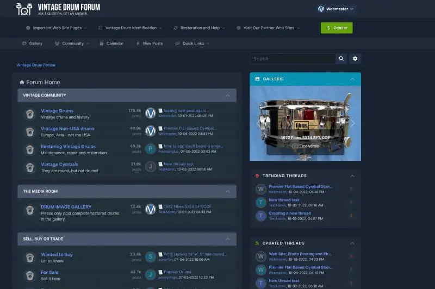Screen dimensions: 435x289
Task: Open Visit Our Partner Web Sites menu
Action: (268, 28)
